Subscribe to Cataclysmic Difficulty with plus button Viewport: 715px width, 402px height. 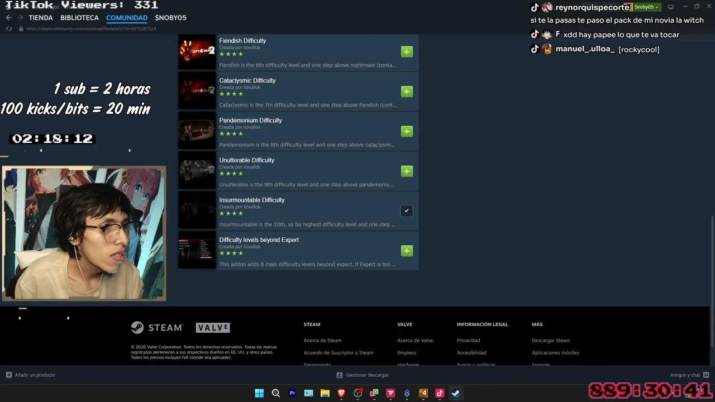(407, 92)
